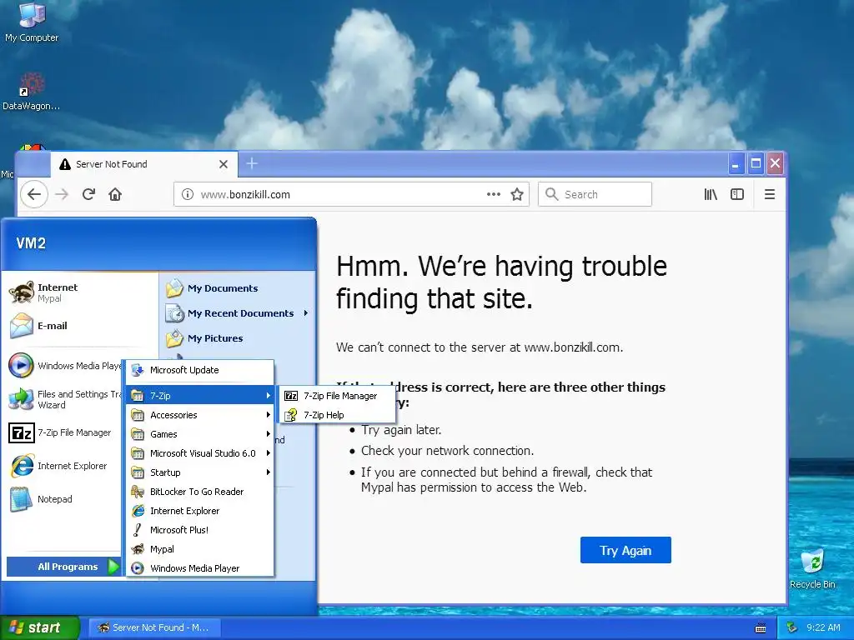
Task: Launch BitLocker To Go Reader
Action: [x=200, y=492]
